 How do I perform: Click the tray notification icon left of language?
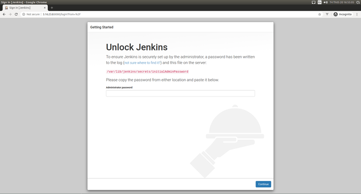(314, 2)
